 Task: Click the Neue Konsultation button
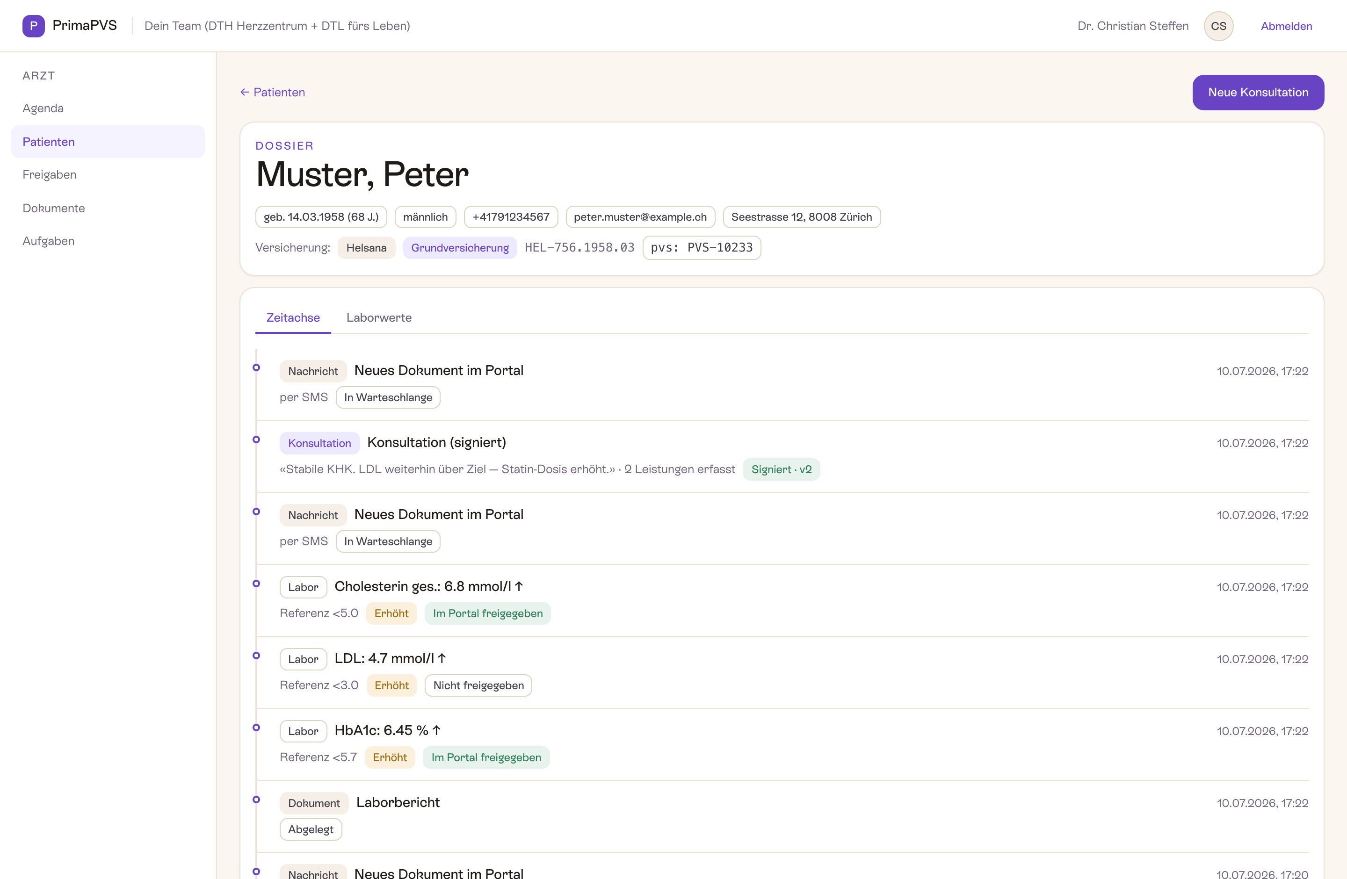point(1258,92)
